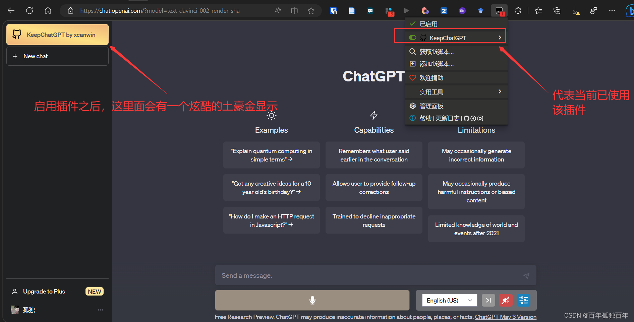Open the ChatGPT May 3 Version link

coord(506,317)
